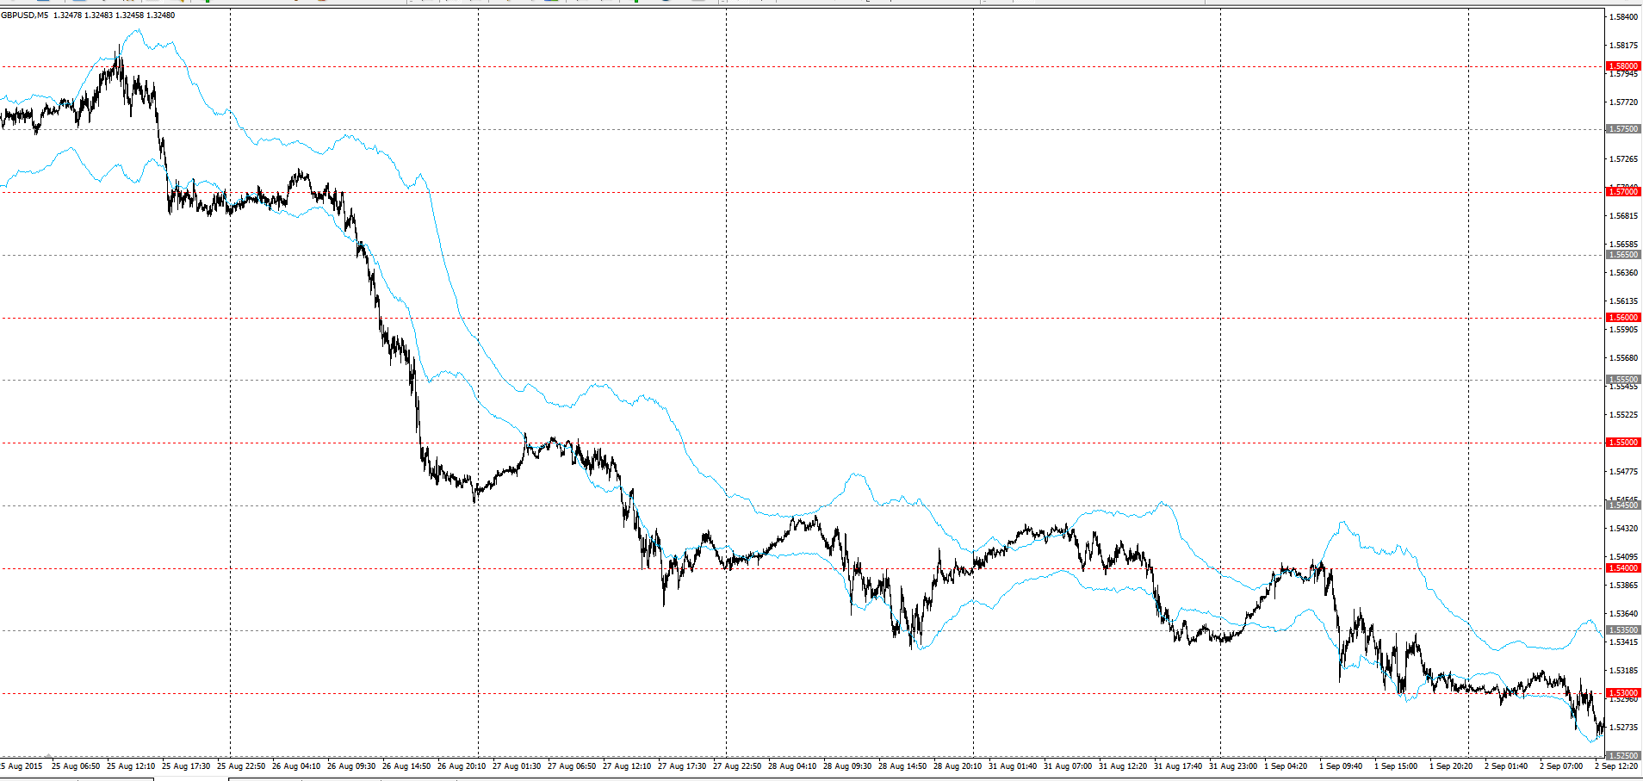Click the 27 Aug 06:50 time axis label

[x=572, y=766]
